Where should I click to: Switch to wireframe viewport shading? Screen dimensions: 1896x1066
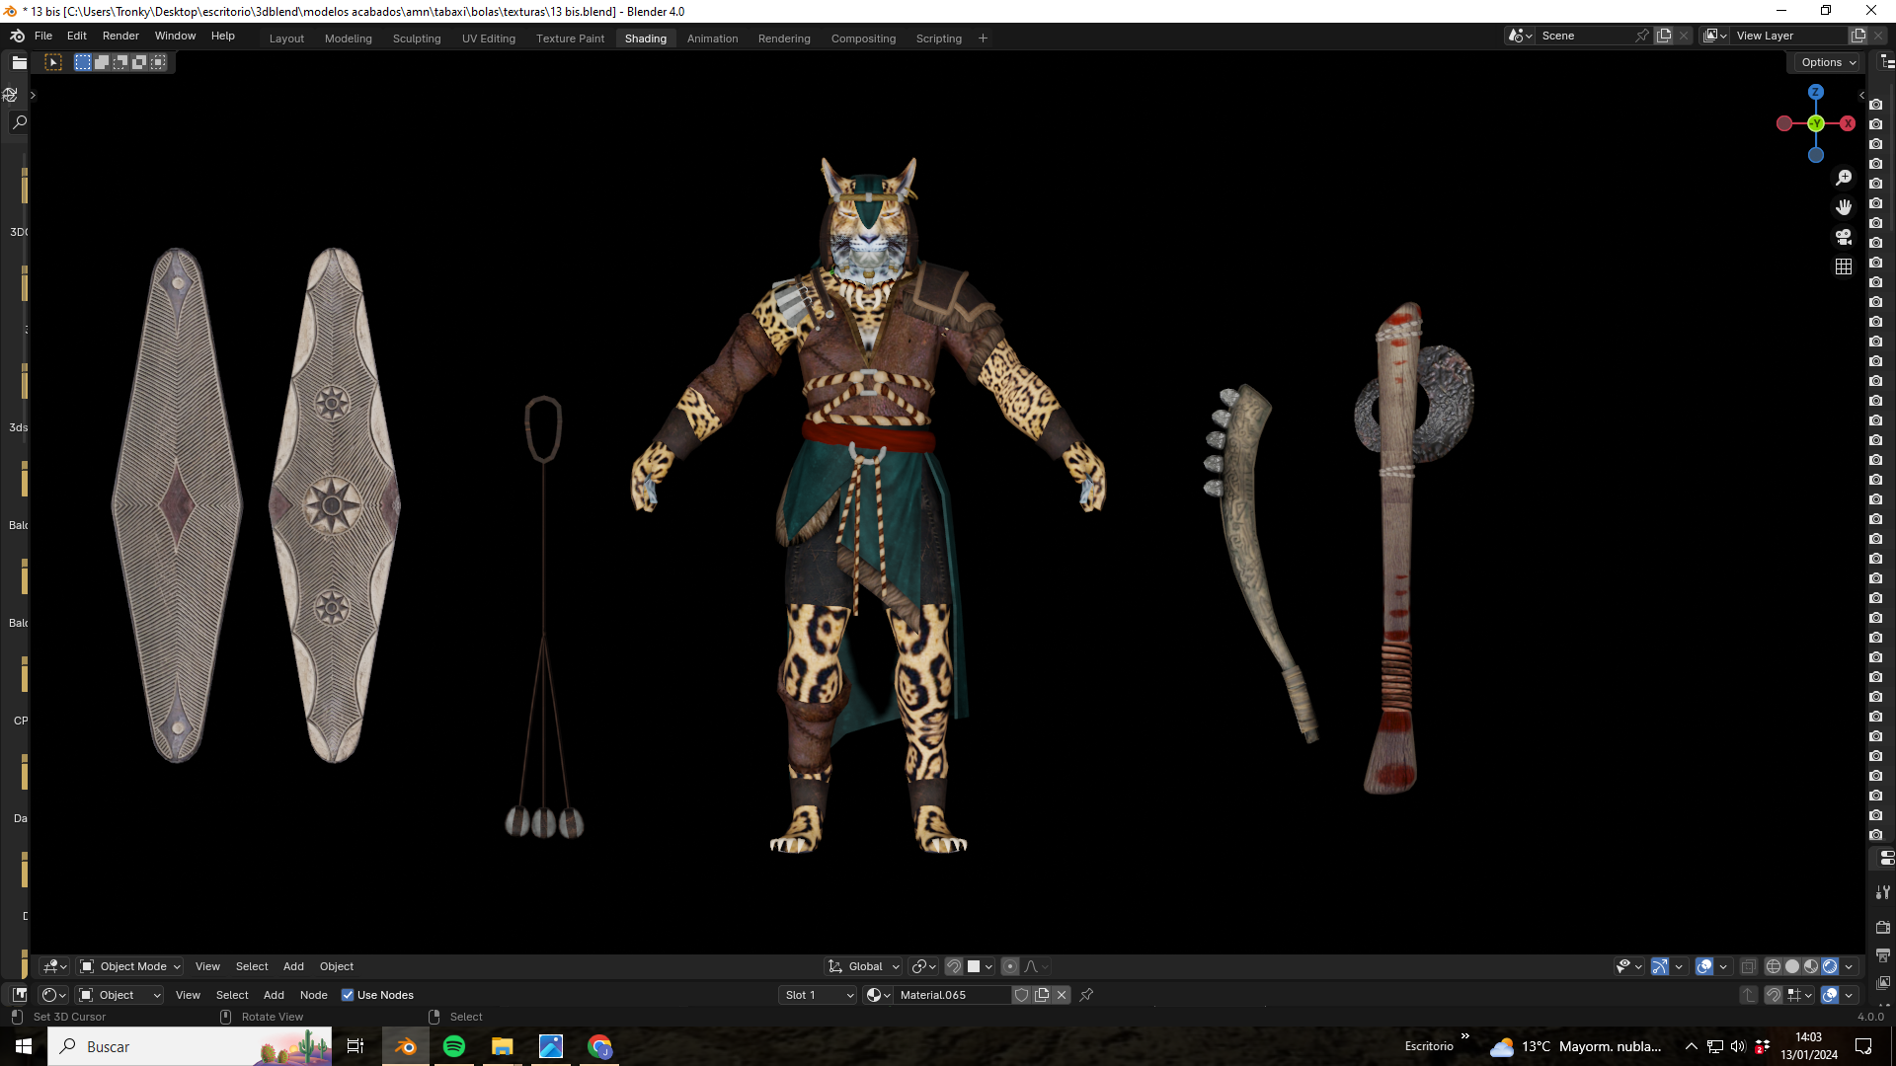coord(1774,966)
